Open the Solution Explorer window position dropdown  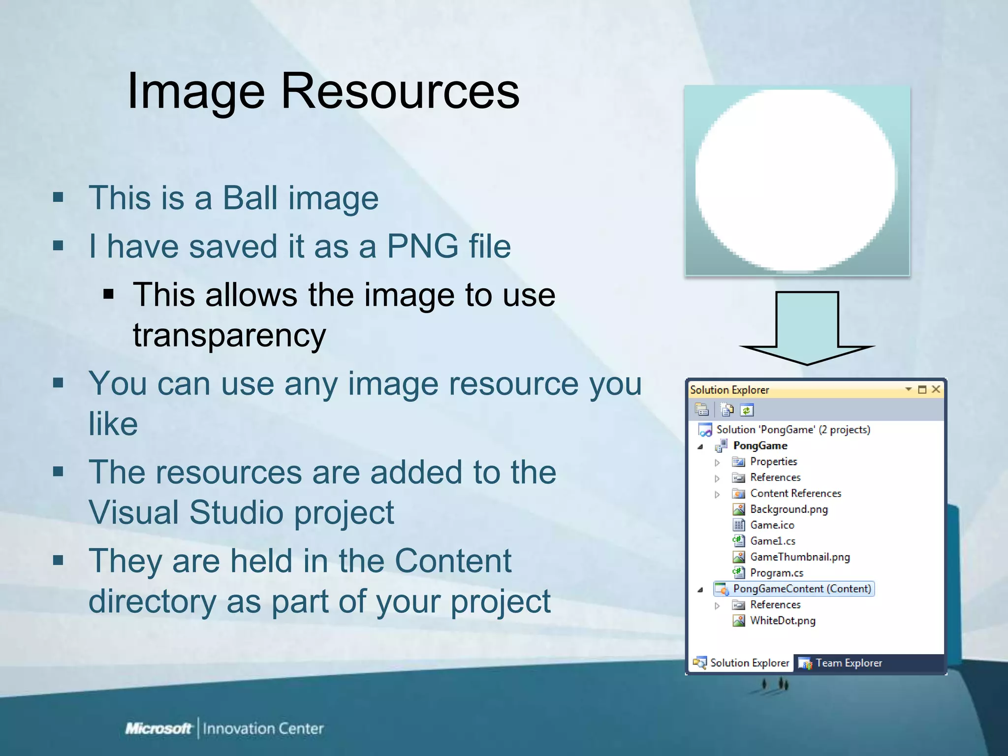pyautogui.click(x=909, y=389)
